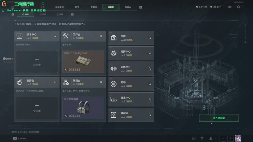Click magnifier on 仓库 warehouse card
The height and width of the screenshot is (142, 253).
pos(150,38)
